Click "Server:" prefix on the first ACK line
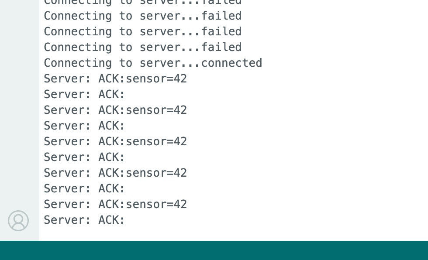This screenshot has width=428, height=260. (67, 79)
